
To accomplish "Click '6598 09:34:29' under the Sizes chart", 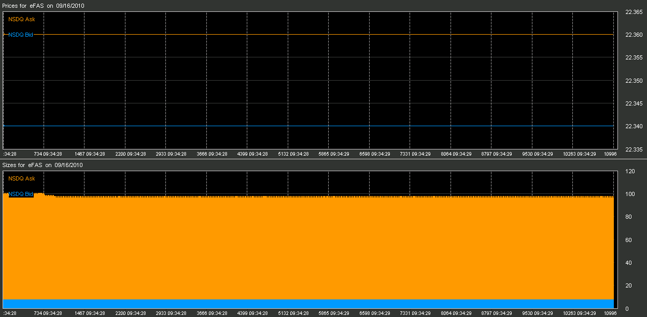I will [x=375, y=313].
